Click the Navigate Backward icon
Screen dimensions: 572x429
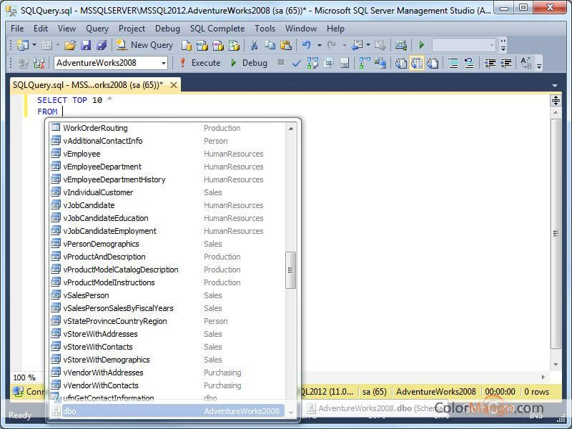click(357, 45)
